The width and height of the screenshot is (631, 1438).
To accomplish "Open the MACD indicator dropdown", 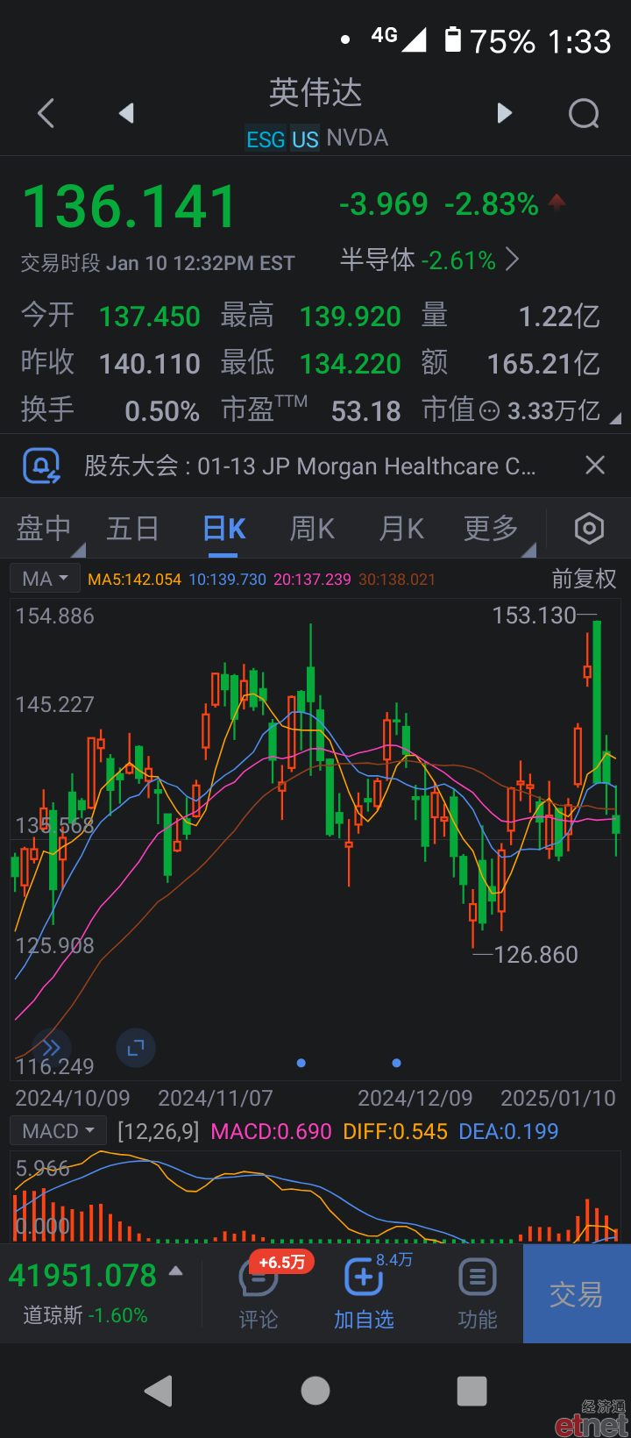I will [x=59, y=1131].
